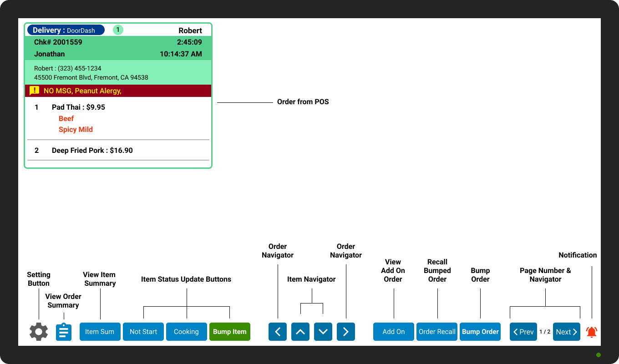Select the Pad Thai line item
Screen dimensions: 619x364
point(79,107)
